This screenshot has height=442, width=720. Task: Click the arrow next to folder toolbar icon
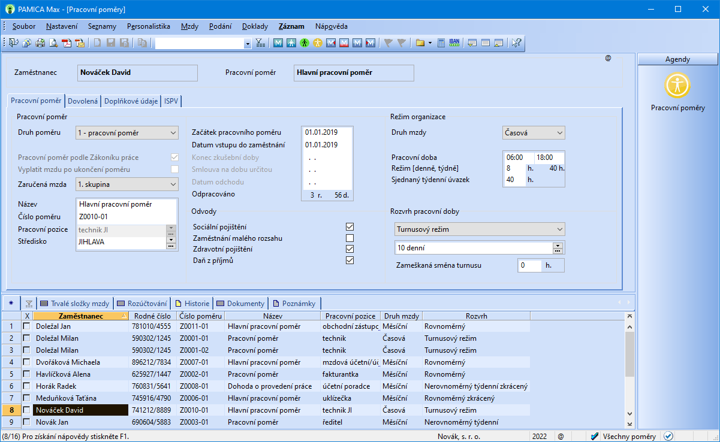(x=430, y=43)
